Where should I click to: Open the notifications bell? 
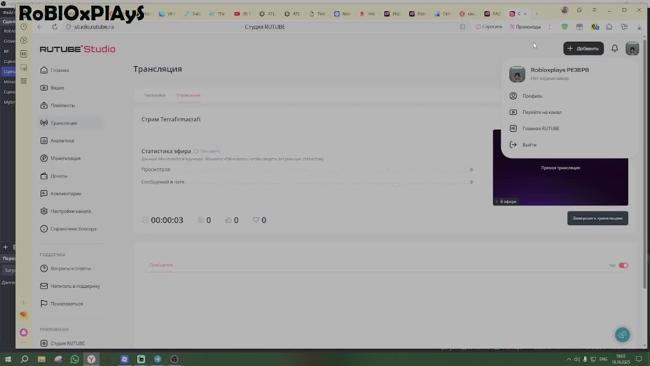coord(614,48)
